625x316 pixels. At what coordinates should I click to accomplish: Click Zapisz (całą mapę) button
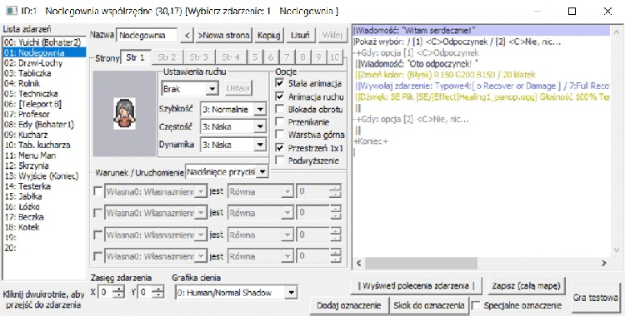(x=527, y=286)
